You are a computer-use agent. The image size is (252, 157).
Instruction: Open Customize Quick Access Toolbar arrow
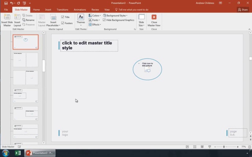coord(30,3)
